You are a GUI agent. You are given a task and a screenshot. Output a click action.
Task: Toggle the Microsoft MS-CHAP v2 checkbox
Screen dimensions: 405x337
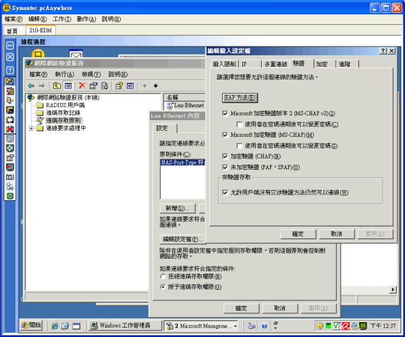tap(225, 114)
